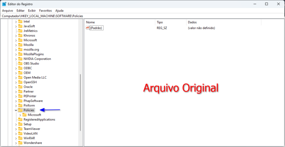
Task: Click the Intel folder icon
Action: (20, 21)
